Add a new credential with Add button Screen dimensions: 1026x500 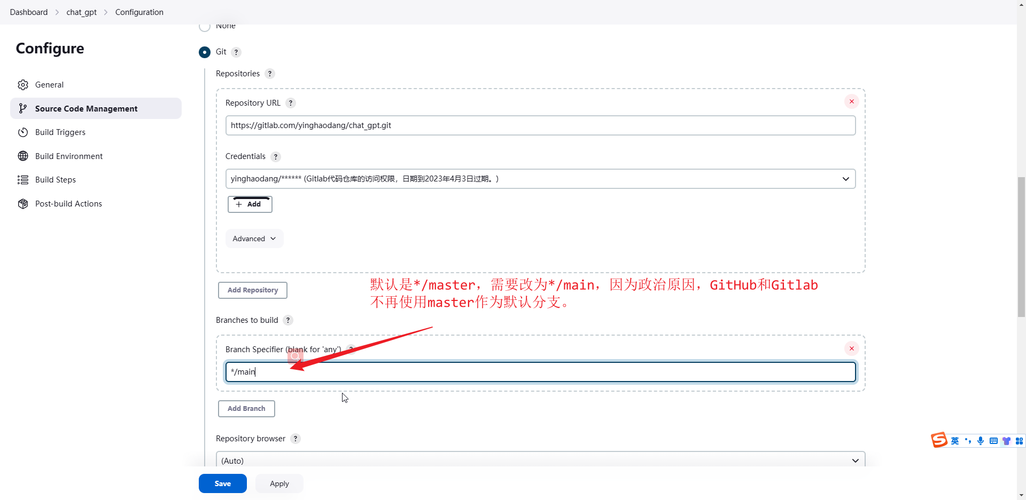(250, 204)
